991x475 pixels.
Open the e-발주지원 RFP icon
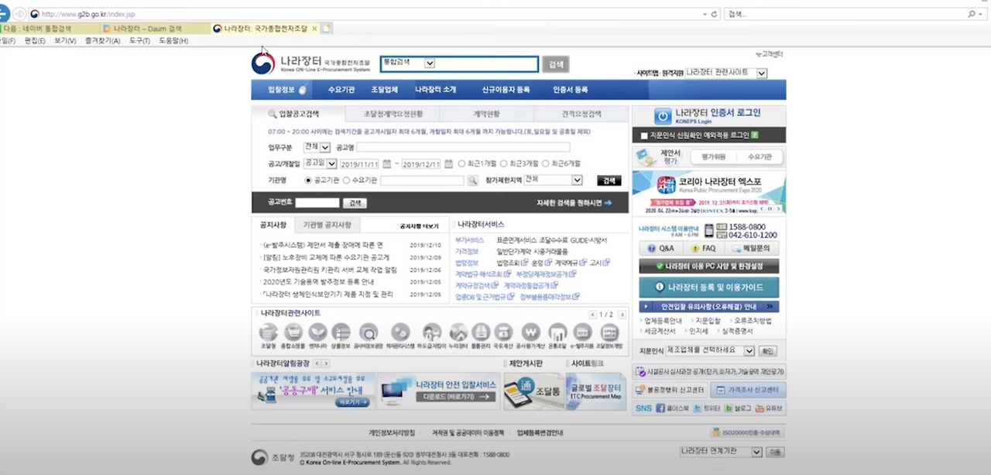click(x=582, y=332)
